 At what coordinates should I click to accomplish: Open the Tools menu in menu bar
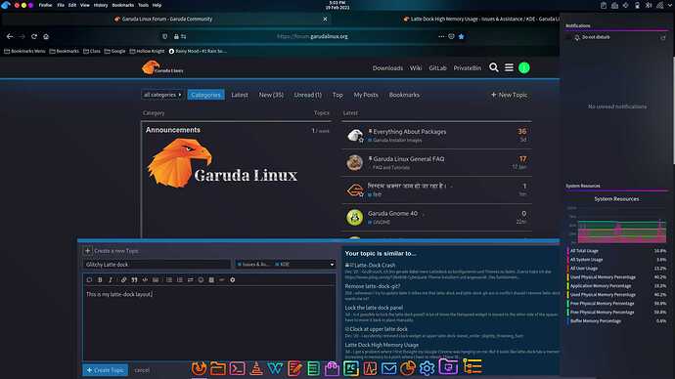tap(143, 5)
